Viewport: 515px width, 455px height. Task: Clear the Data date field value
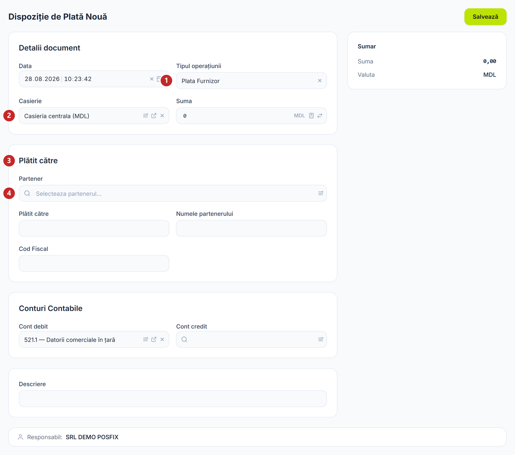(151, 79)
